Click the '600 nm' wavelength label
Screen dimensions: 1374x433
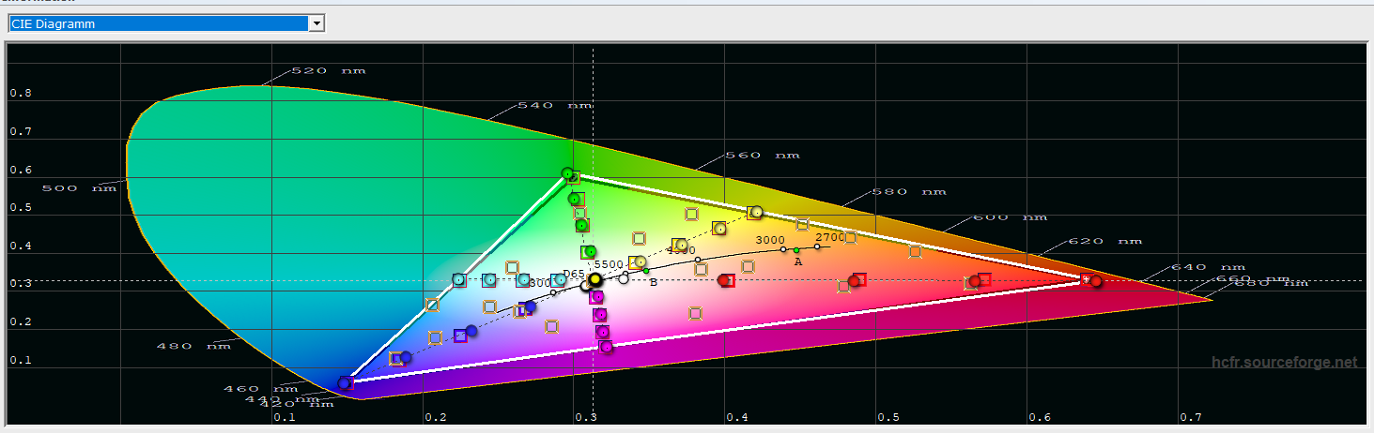(1010, 216)
